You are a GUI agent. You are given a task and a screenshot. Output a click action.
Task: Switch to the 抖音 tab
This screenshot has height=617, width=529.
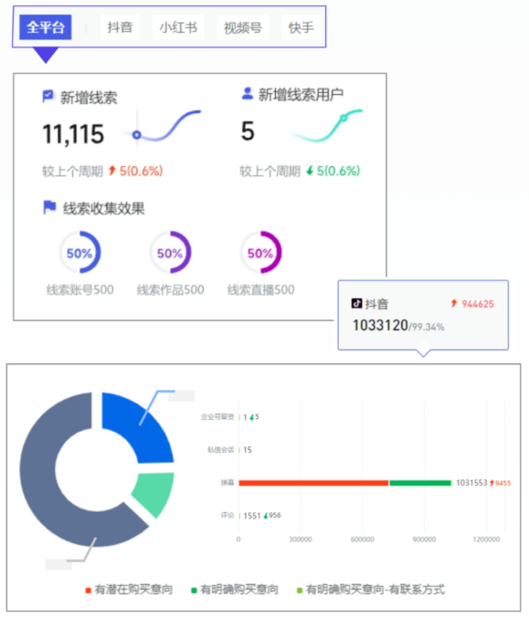pyautogui.click(x=120, y=27)
